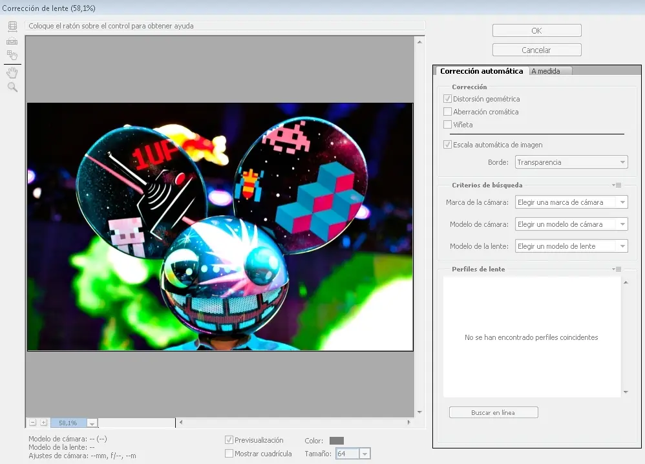Select the Zoom magnifier tool
Screen dimensions: 645x464
pos(12,87)
